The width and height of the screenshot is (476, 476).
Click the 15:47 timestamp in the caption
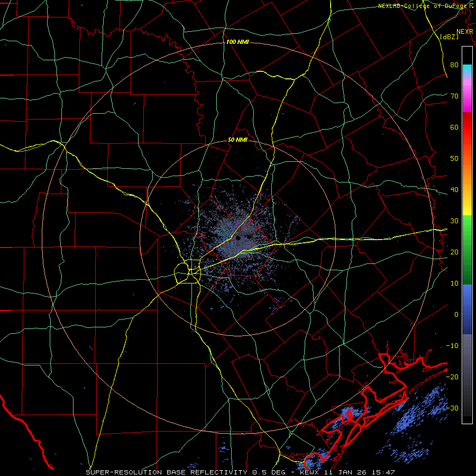click(385, 472)
